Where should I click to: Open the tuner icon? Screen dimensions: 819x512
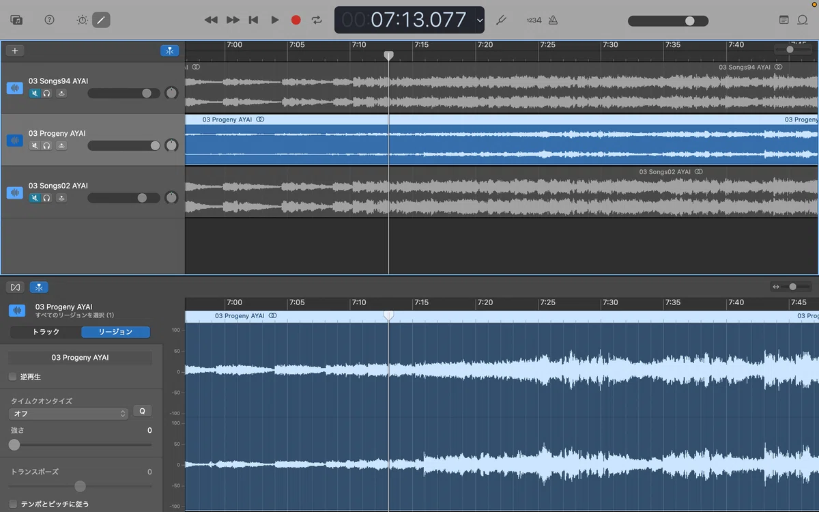tap(500, 20)
